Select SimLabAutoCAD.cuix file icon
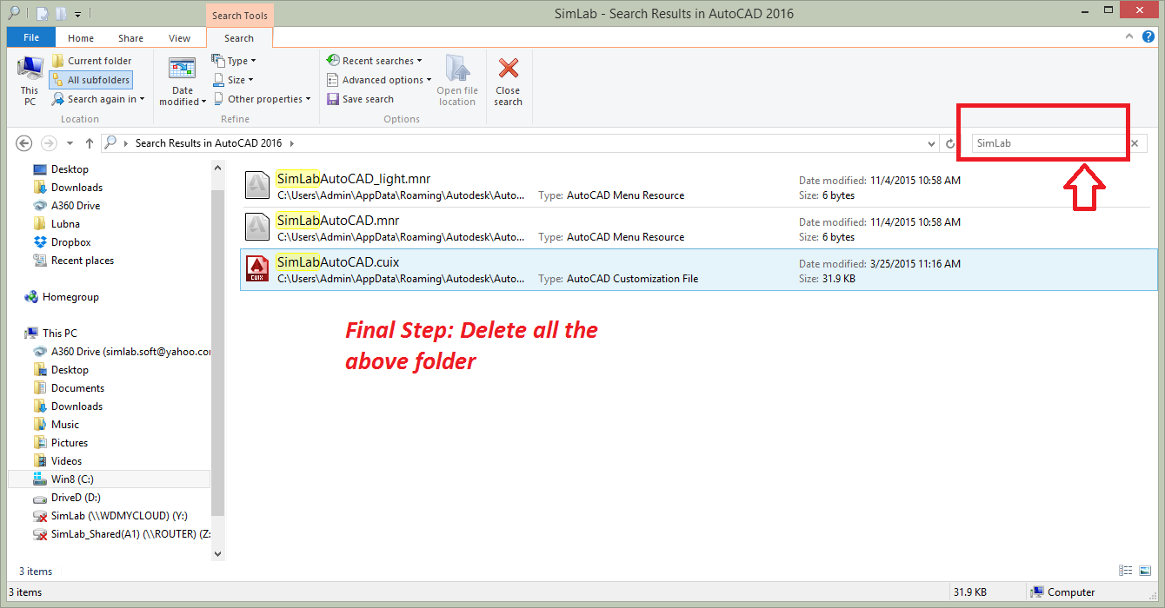 tap(257, 269)
